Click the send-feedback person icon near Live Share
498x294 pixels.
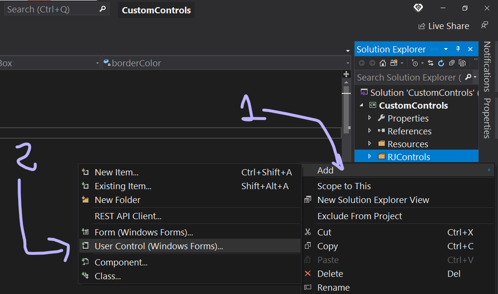484,25
